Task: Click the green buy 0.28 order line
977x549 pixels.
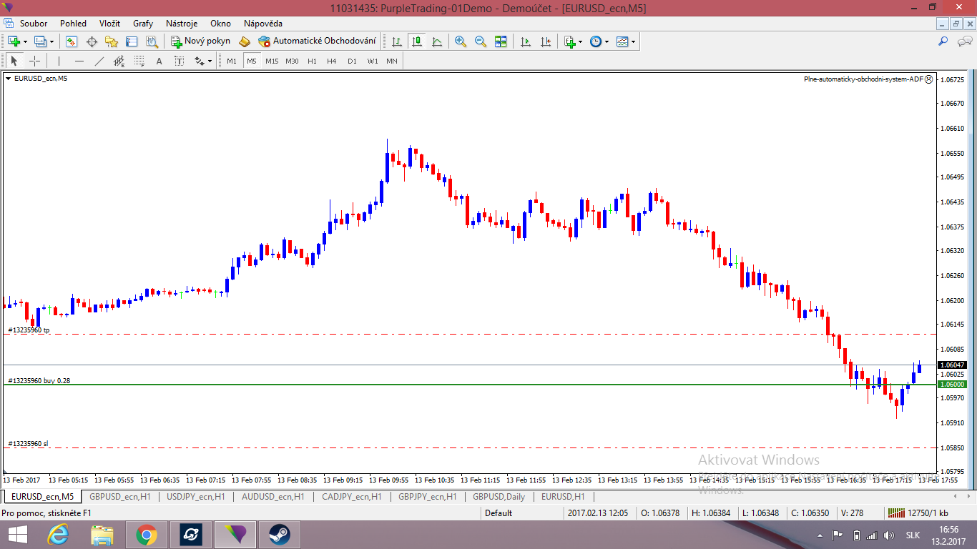Action: coord(429,385)
